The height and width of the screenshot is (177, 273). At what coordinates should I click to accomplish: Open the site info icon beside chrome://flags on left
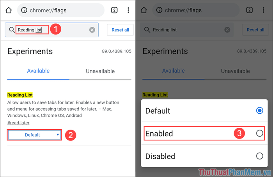(x=24, y=10)
